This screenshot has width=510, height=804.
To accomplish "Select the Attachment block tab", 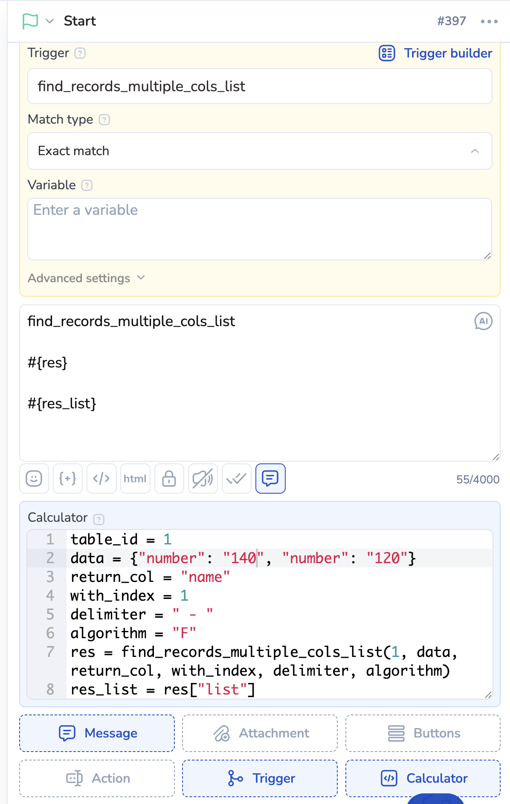I will [x=260, y=733].
